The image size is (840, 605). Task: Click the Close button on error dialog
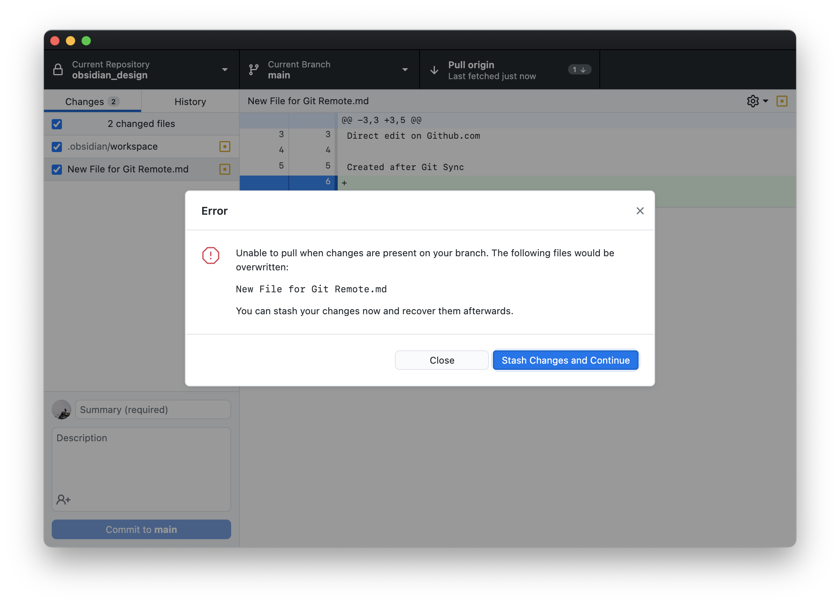point(442,360)
